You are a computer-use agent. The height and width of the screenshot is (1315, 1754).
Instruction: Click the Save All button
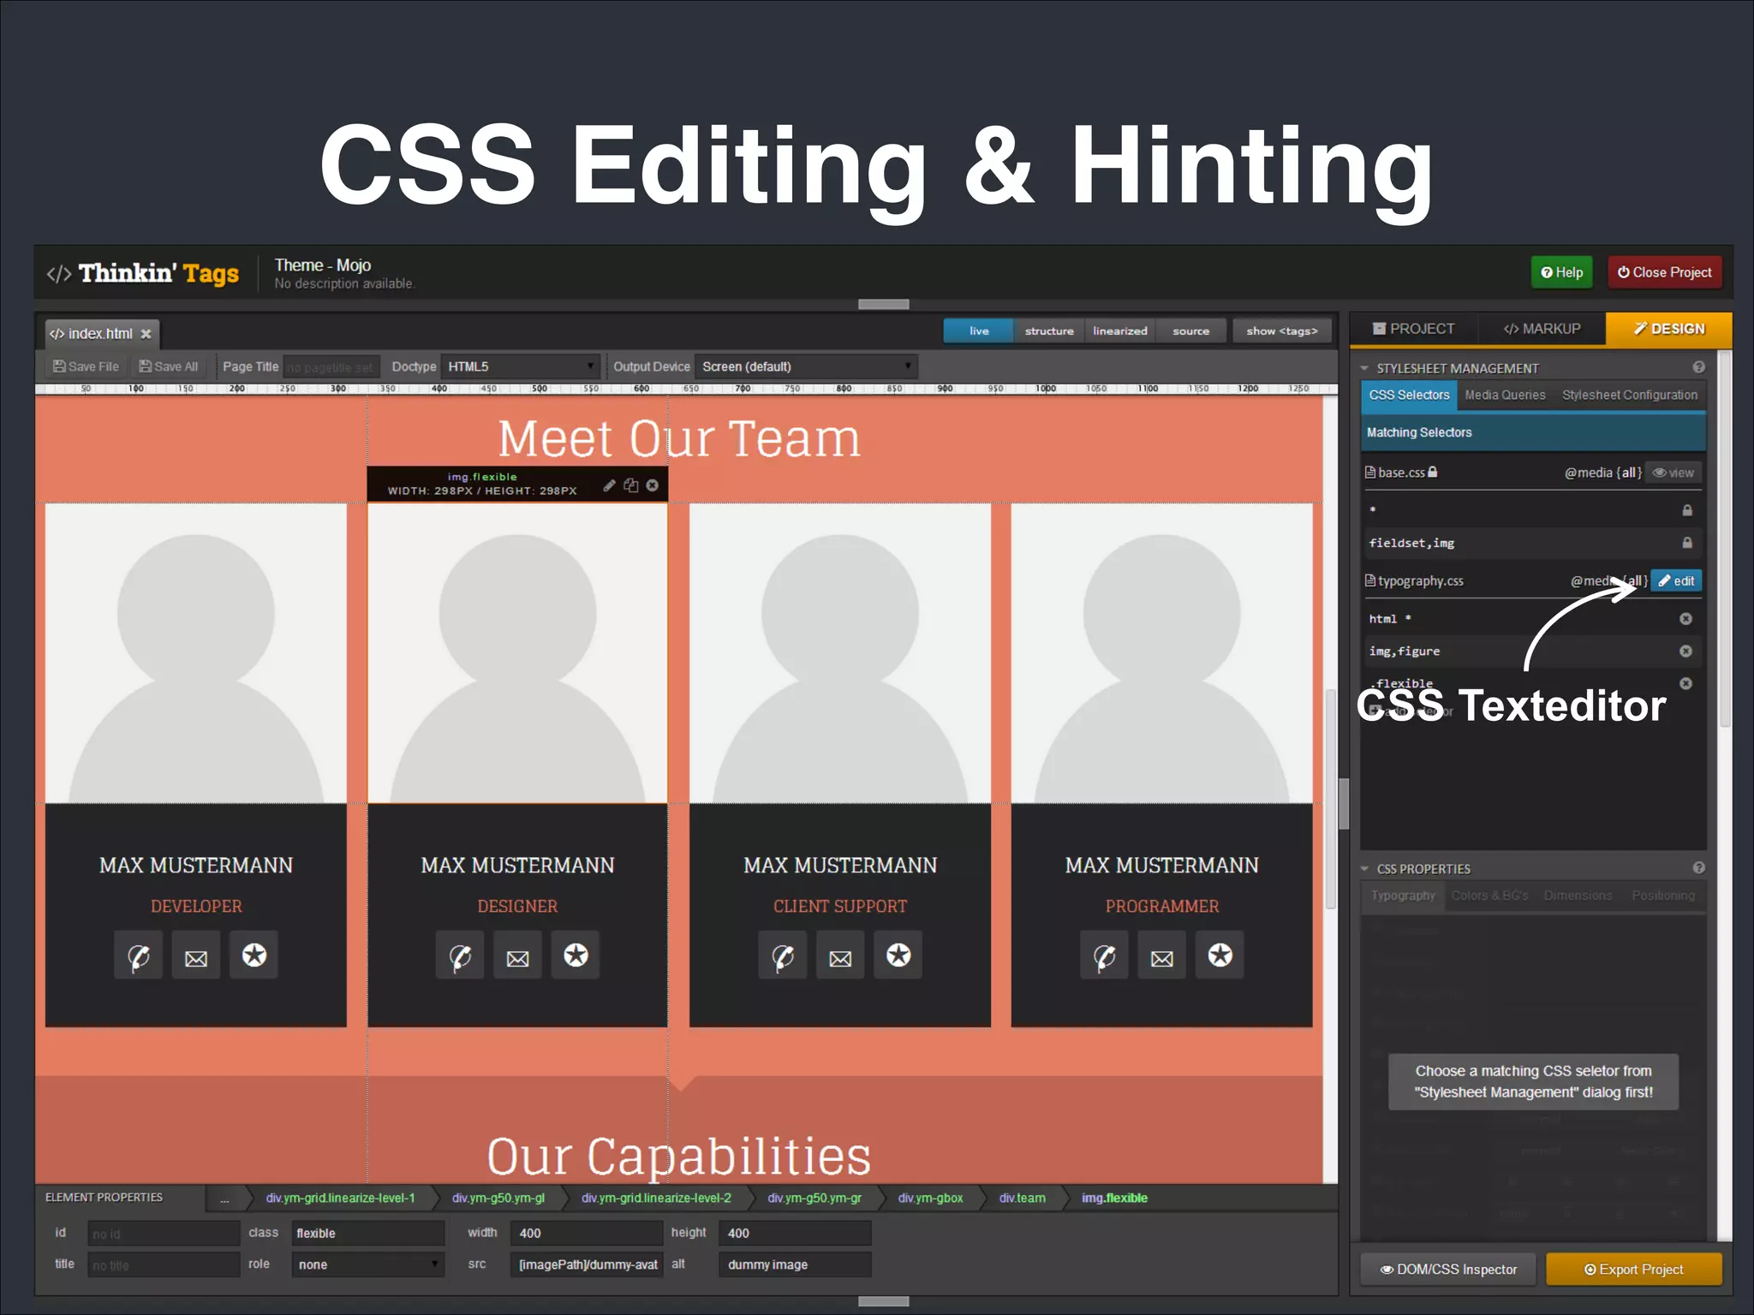(x=169, y=366)
